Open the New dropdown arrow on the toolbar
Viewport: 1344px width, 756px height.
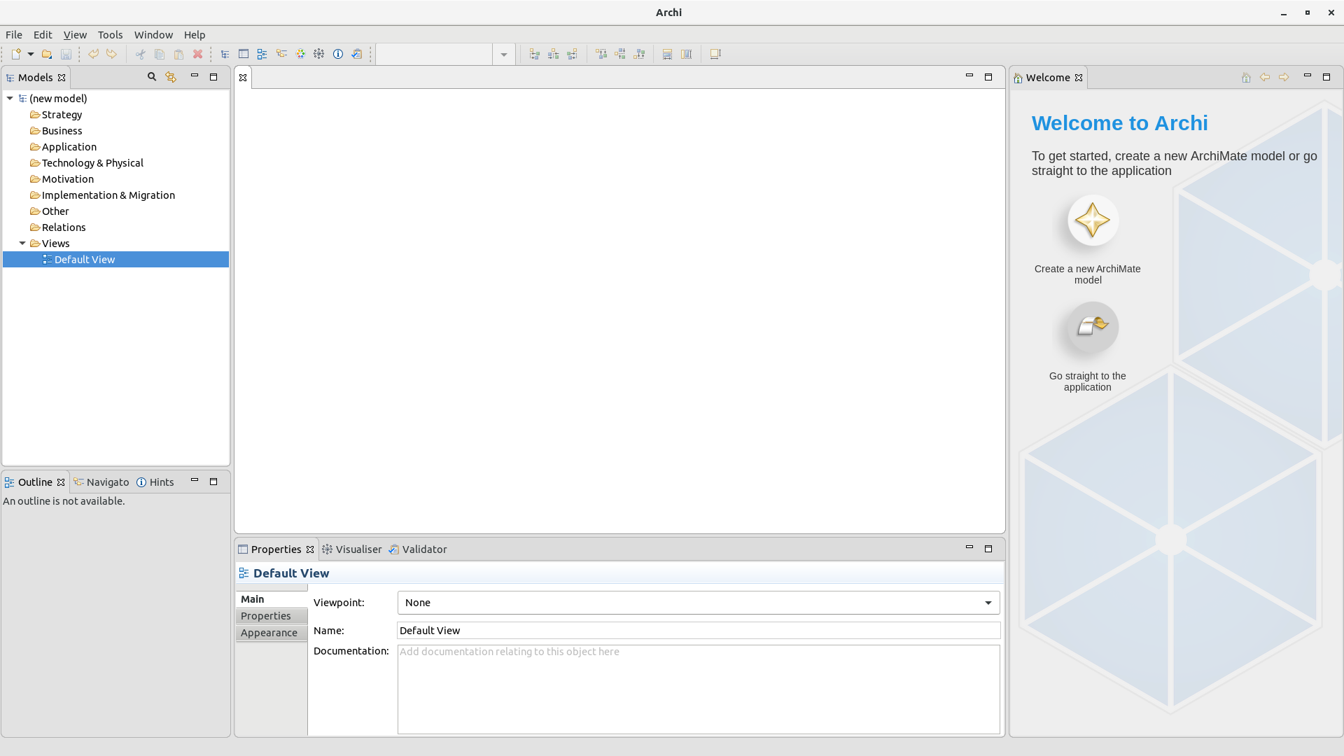tap(30, 54)
